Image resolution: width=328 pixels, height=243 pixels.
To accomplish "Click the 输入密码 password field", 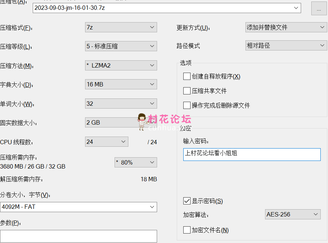I will [x=252, y=155].
